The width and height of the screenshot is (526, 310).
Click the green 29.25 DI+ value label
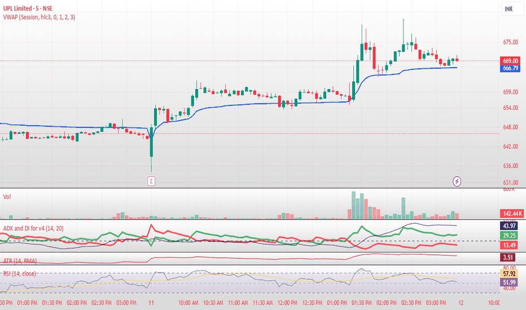[509, 236]
